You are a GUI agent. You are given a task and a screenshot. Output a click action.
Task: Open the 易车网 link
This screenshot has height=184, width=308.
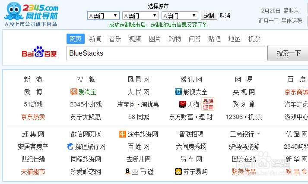coord(191,159)
